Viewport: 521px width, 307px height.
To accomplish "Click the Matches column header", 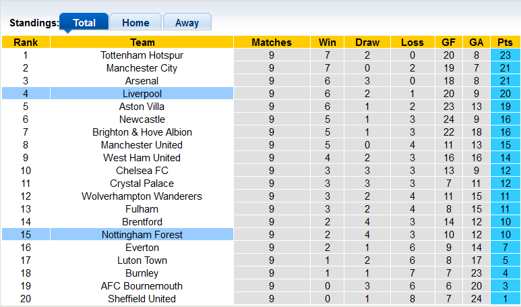I will click(272, 43).
